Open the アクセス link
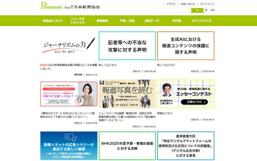 [x=171, y=4]
